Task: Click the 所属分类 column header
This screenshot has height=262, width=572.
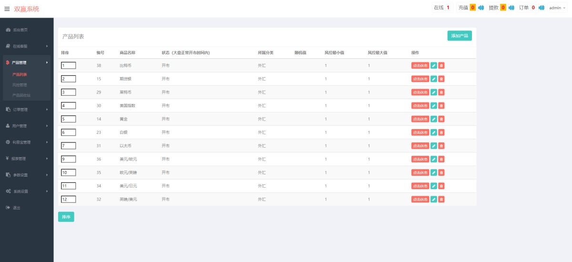Action: 266,52
